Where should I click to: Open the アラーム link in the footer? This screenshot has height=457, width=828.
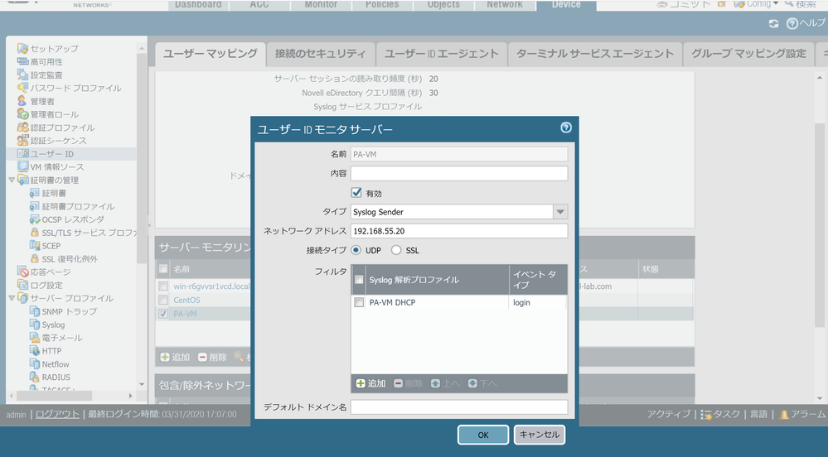pos(802,414)
